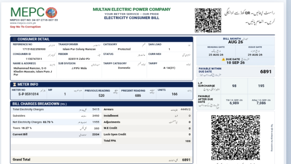Click tariff value A-1A(01)

(169, 68)
